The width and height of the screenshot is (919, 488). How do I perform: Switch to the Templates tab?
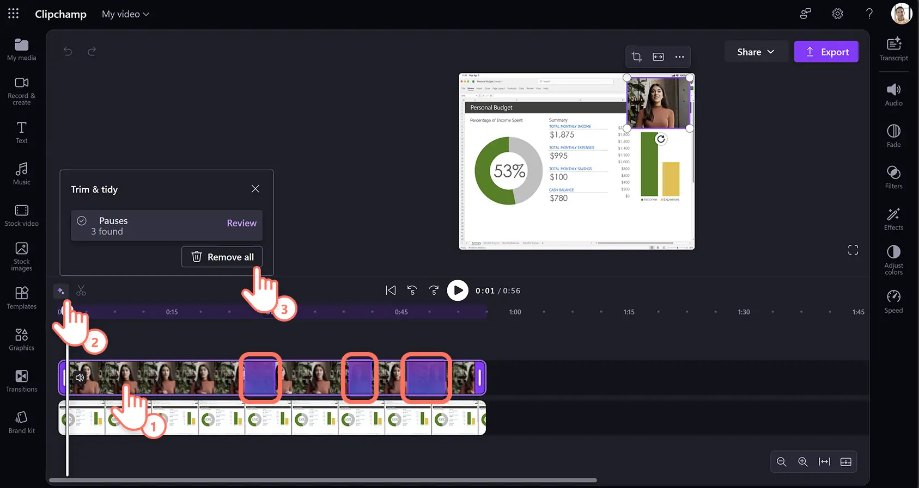coord(22,298)
